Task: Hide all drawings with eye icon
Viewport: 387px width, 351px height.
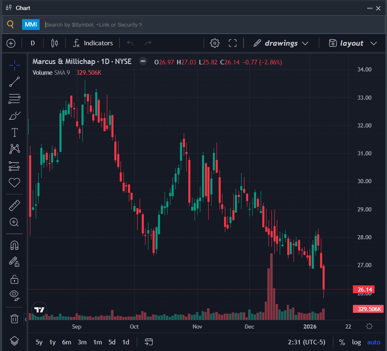Action: [15, 295]
